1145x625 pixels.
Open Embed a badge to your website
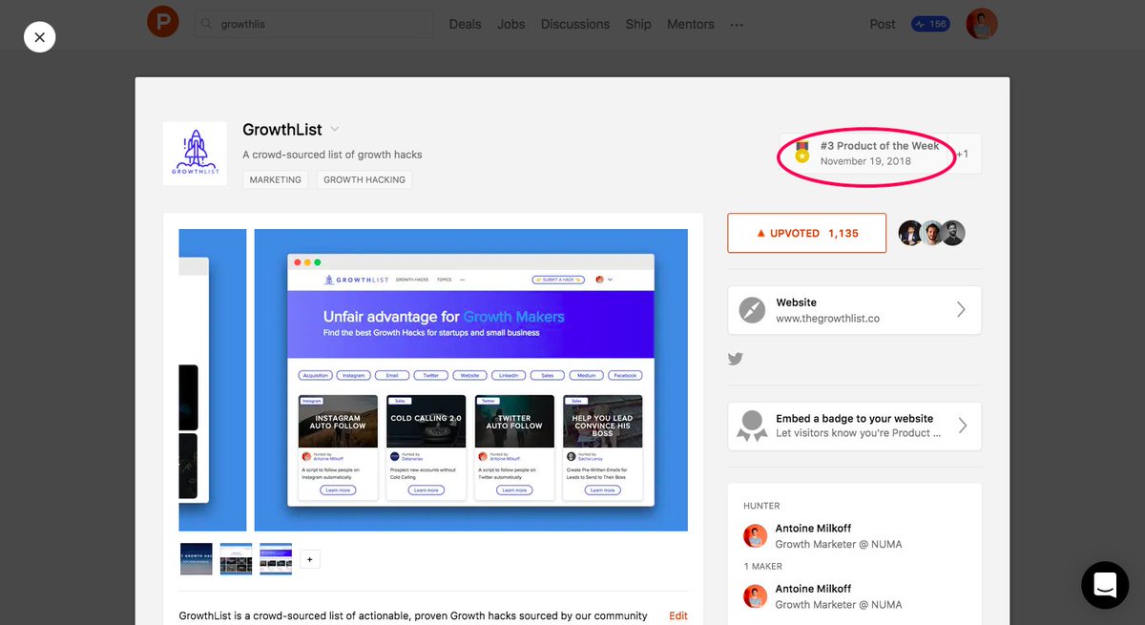[854, 426]
